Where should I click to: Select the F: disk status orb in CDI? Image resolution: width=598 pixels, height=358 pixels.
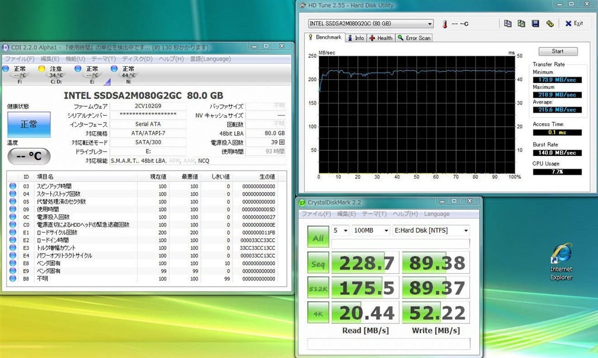[x=6, y=69]
